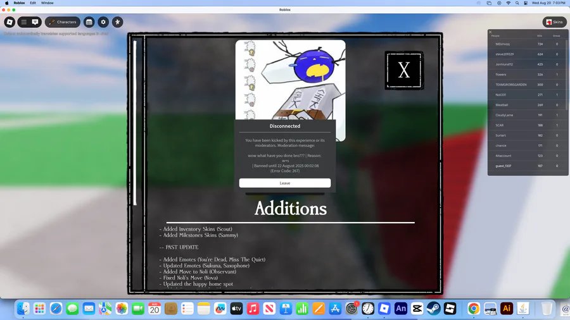Open the calendar grid icon in the top bar
Screen dimensions: 570x320
click(89, 22)
